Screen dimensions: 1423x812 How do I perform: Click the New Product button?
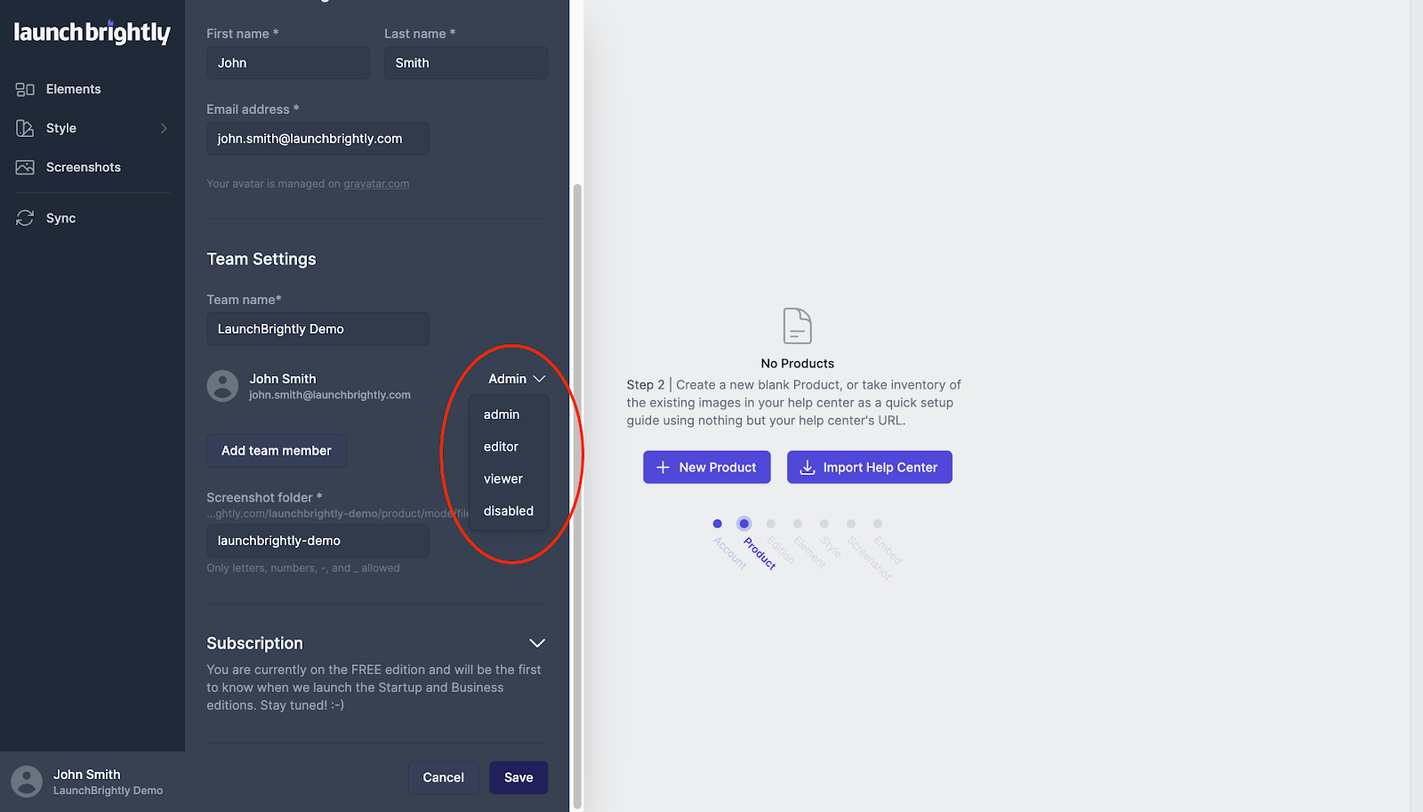pos(707,467)
